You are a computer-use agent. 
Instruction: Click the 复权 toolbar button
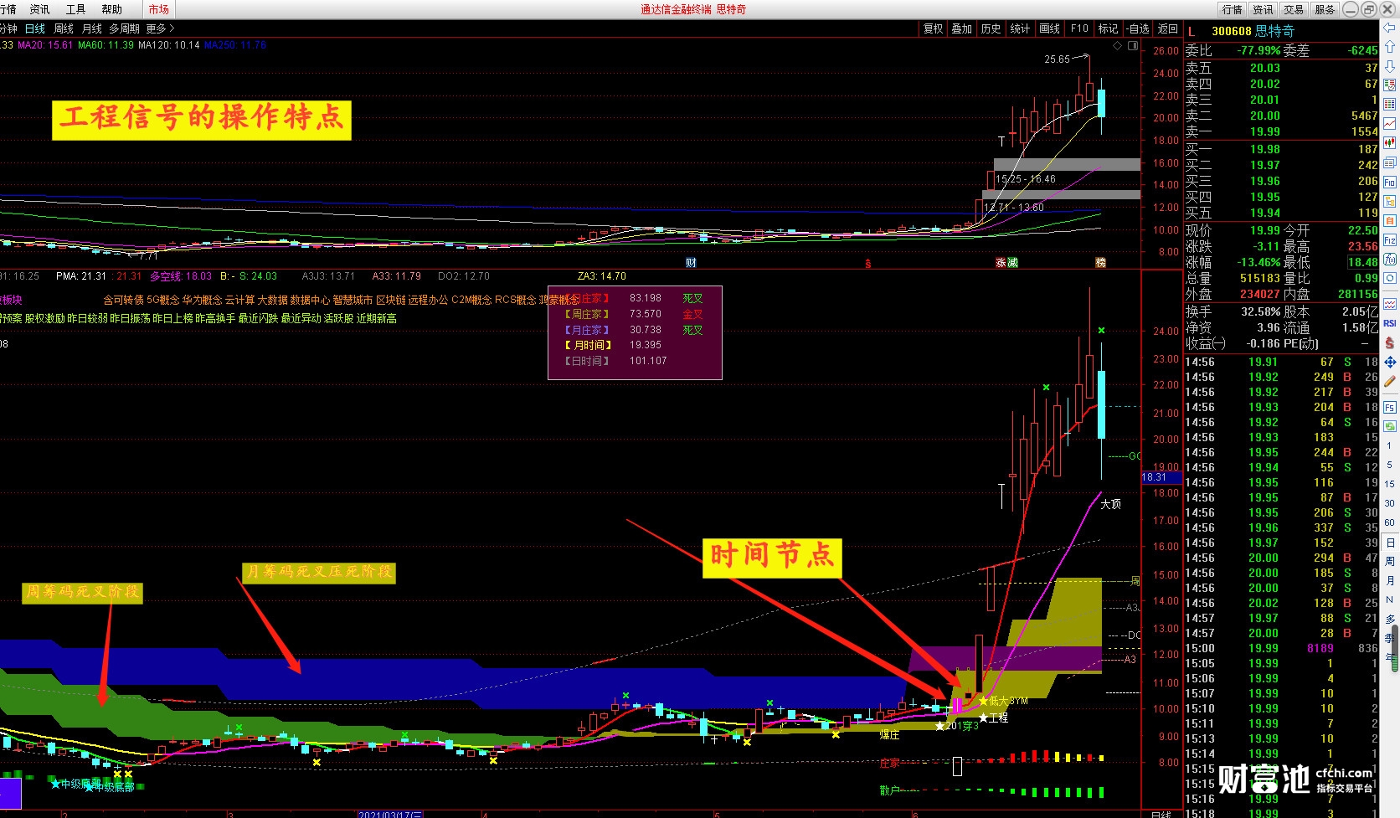point(933,28)
